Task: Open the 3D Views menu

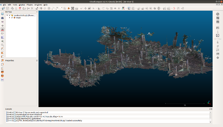Action: pos(38,5)
